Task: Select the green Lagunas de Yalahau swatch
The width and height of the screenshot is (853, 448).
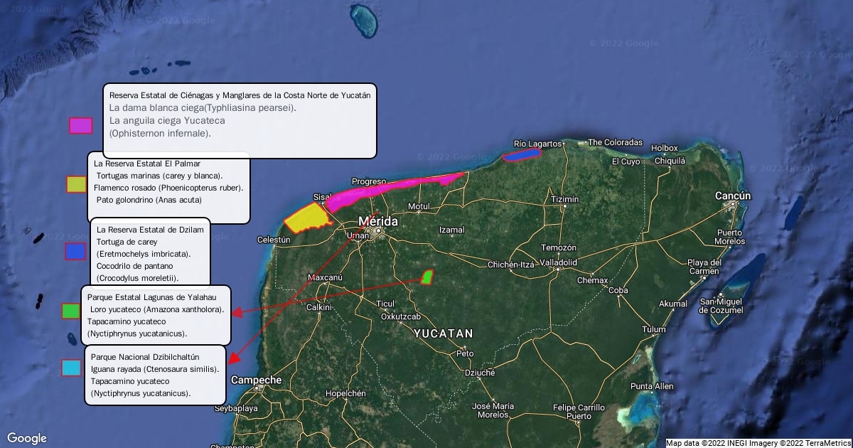Action: point(70,311)
